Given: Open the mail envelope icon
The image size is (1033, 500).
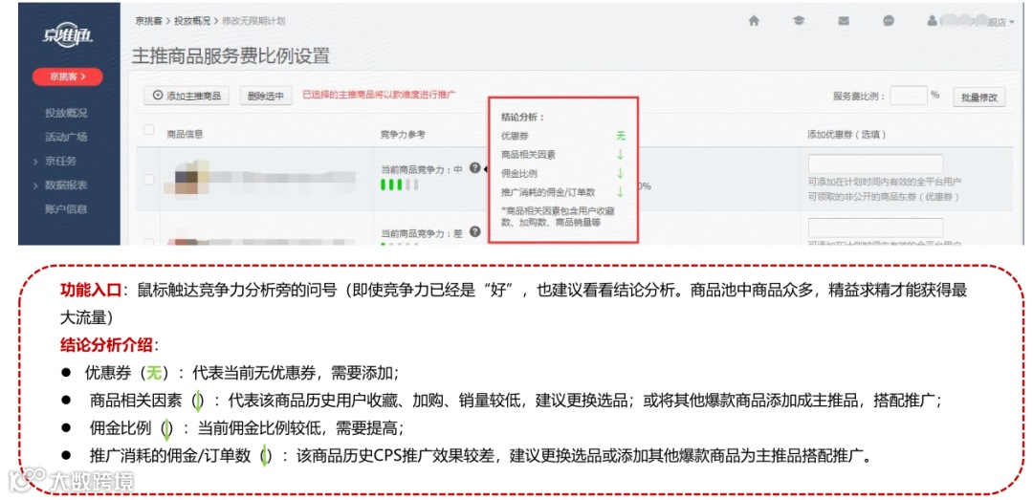Looking at the screenshot, I should click(x=844, y=21).
